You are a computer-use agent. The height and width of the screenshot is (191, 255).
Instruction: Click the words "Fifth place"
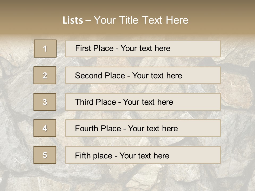point(93,155)
